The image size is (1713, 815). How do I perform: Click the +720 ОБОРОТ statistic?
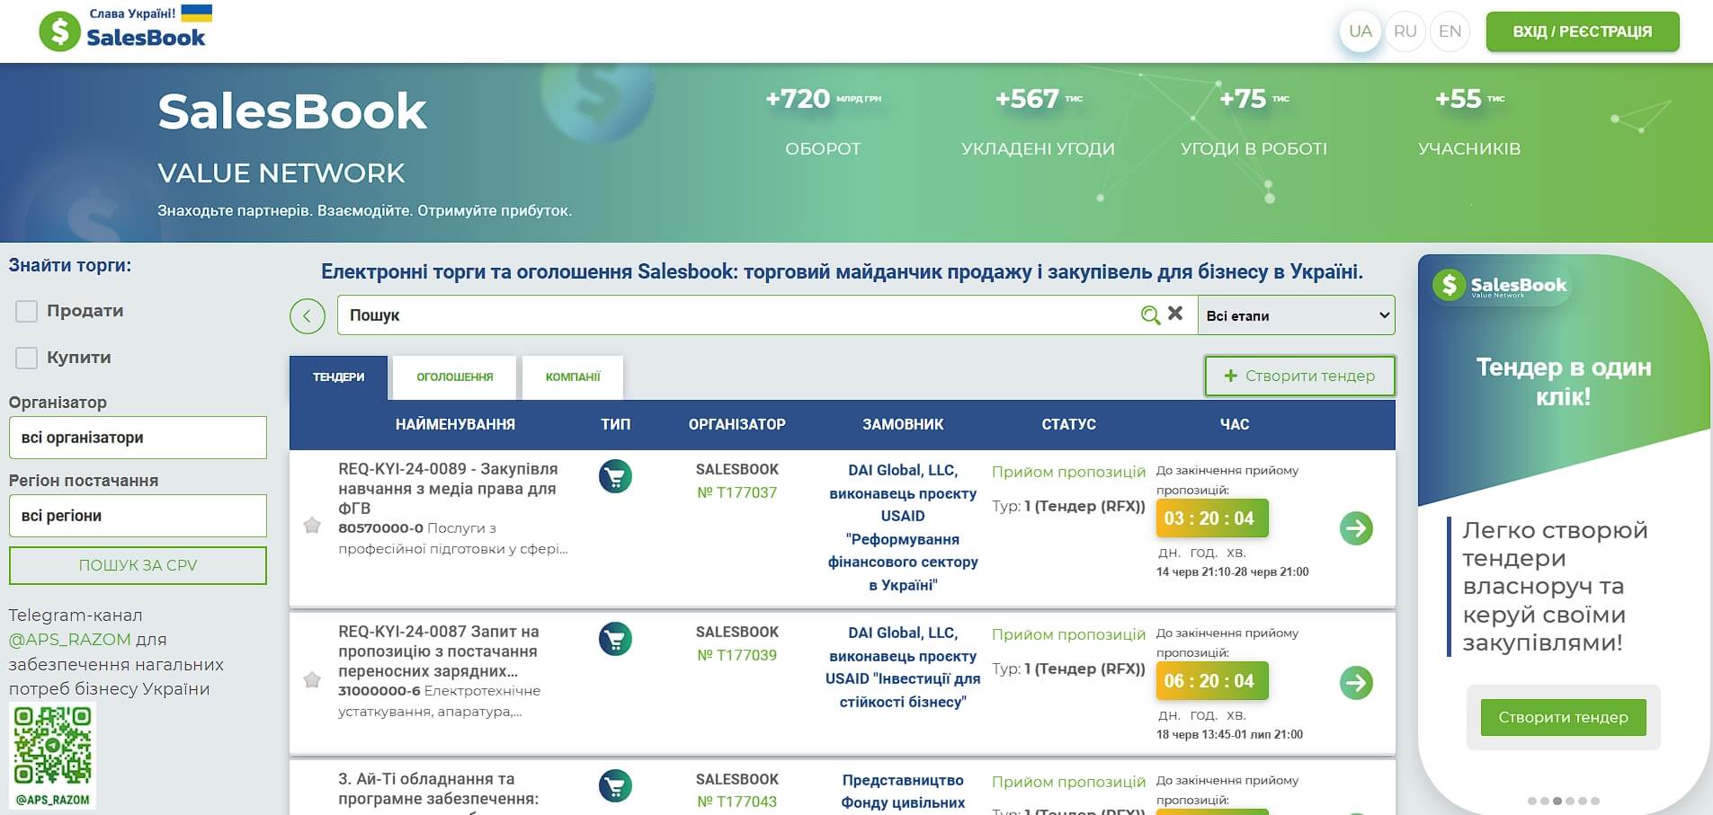click(823, 122)
